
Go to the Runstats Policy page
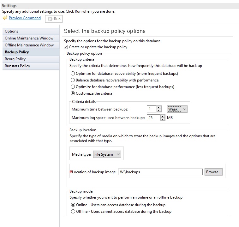pyautogui.click(x=17, y=66)
